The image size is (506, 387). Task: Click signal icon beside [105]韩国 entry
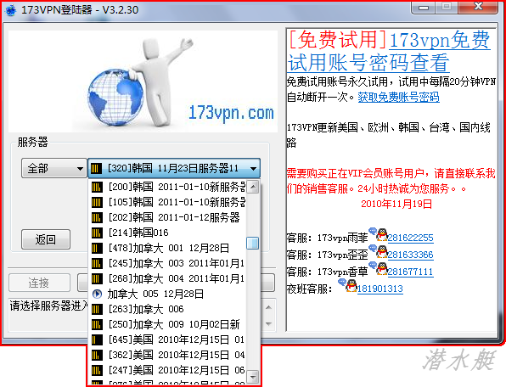point(97,202)
